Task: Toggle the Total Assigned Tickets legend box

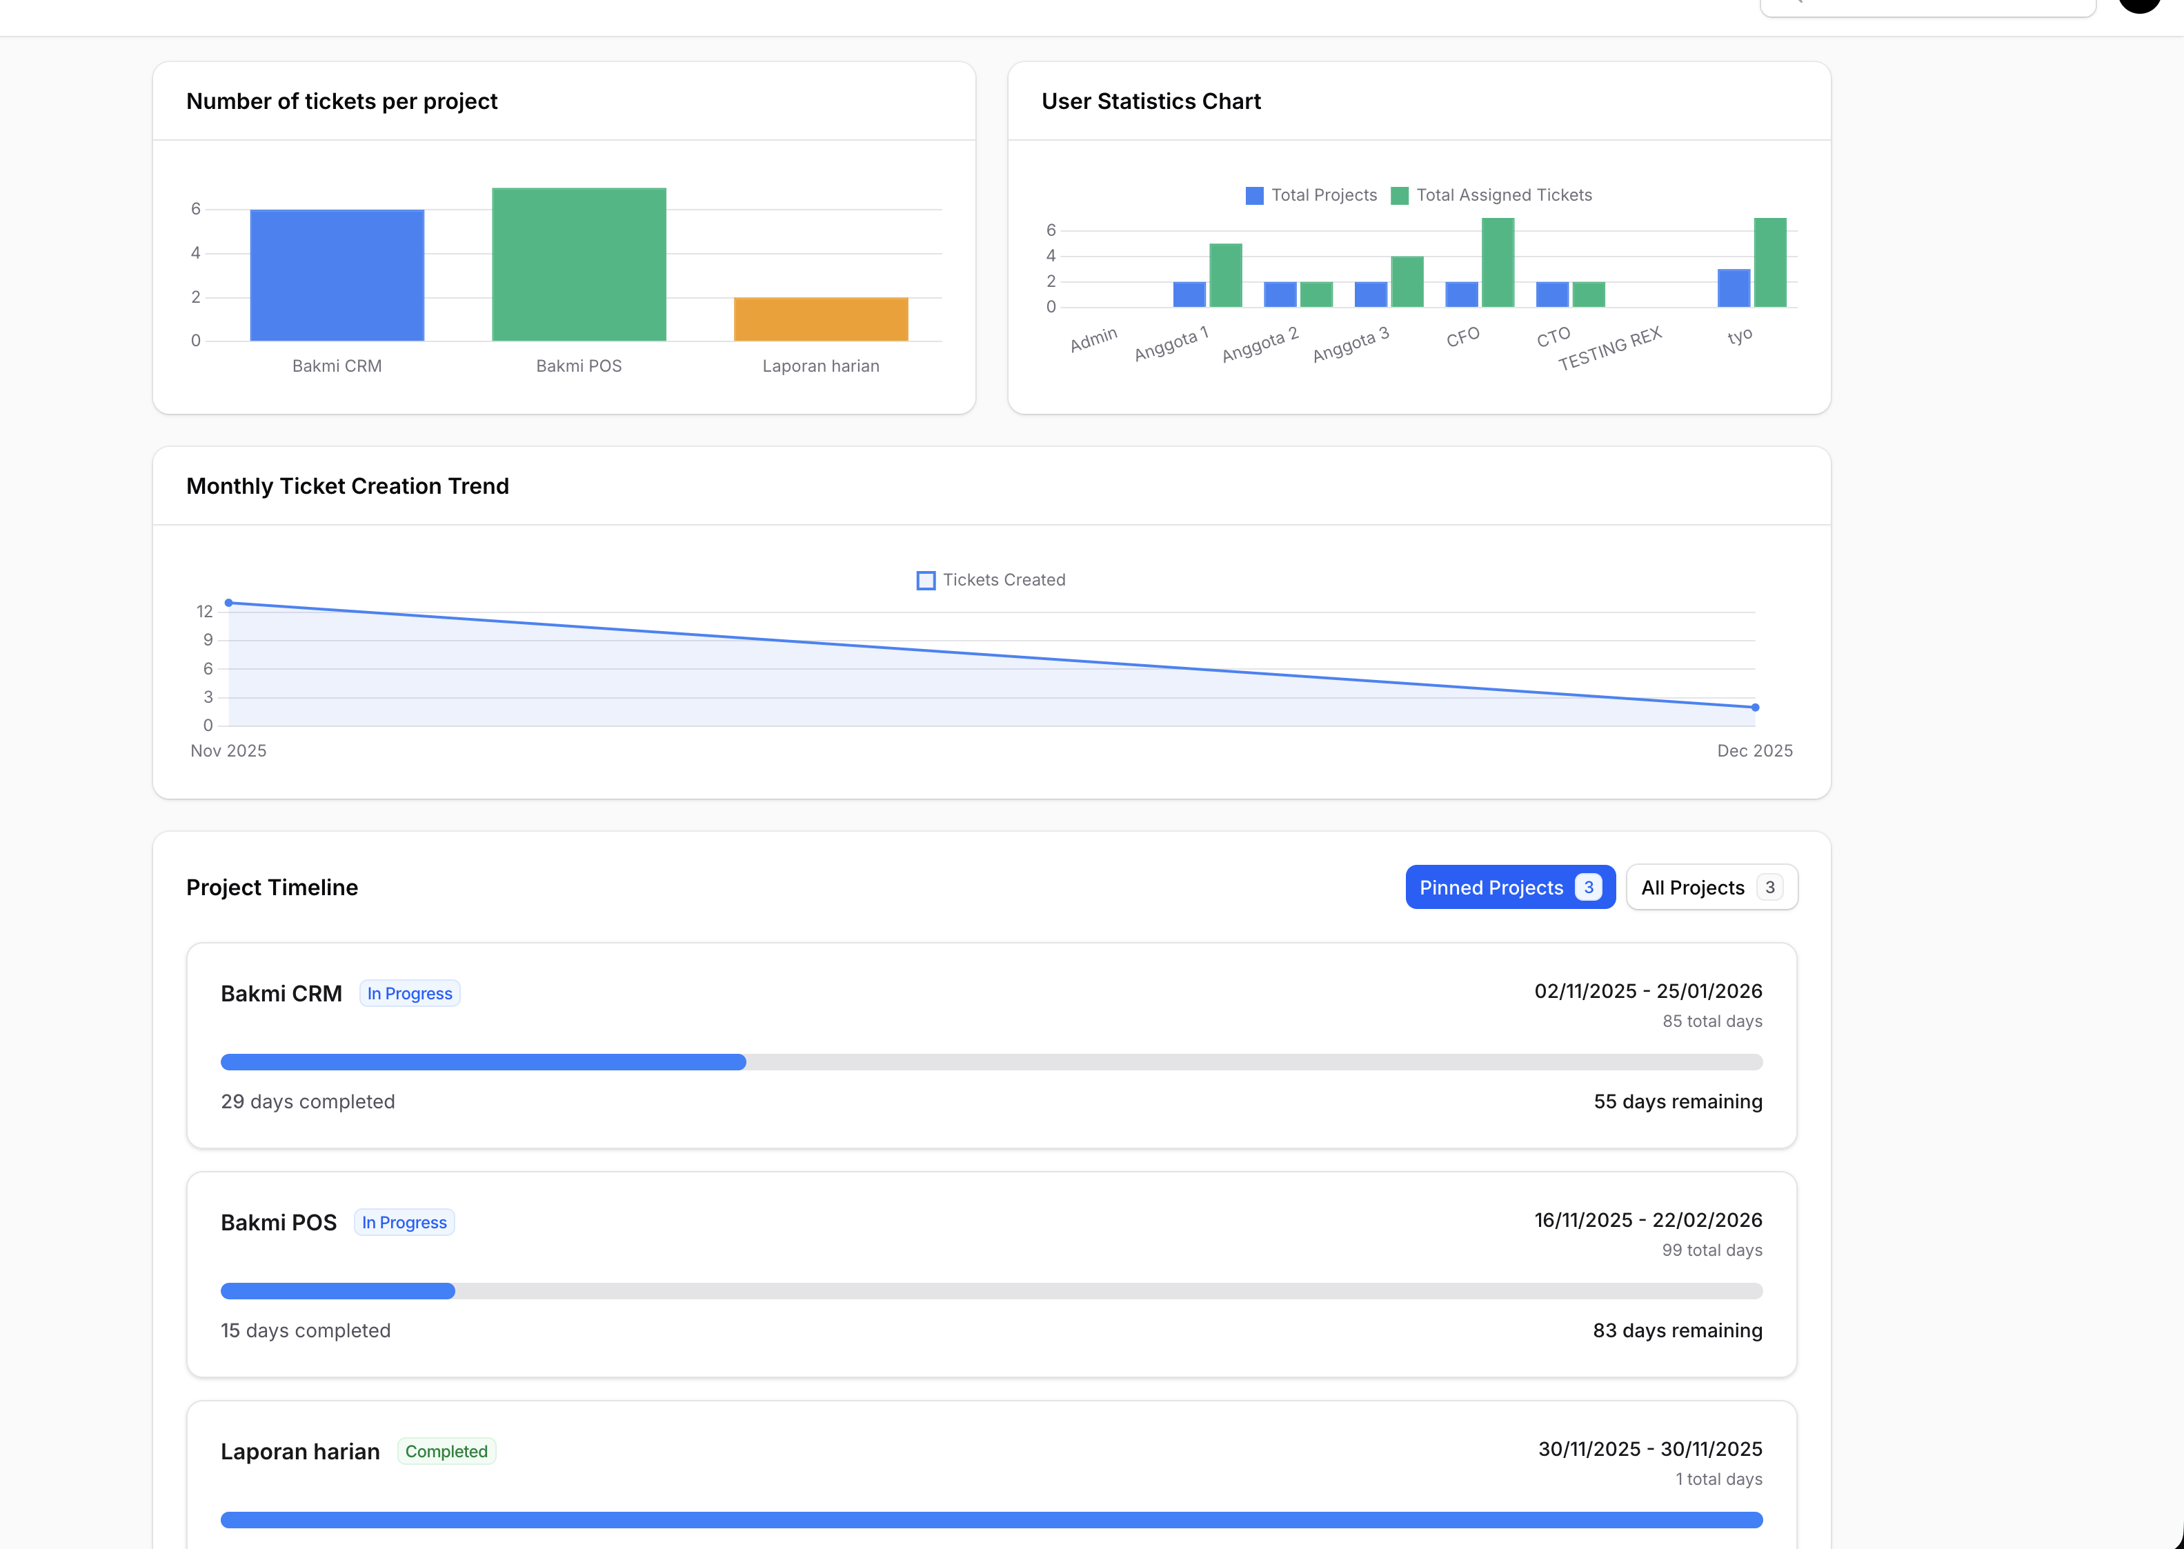Action: coord(1400,196)
